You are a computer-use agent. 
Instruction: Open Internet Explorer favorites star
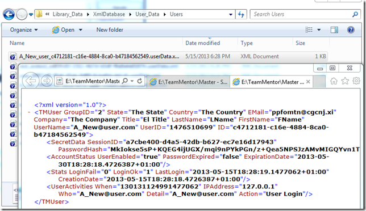(345, 81)
